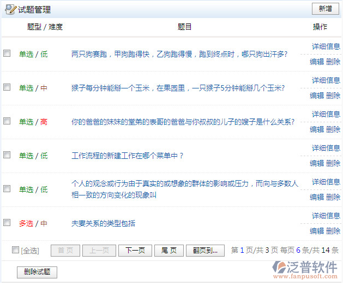This screenshot has width=343, height=285.
Task: Open question 个人的观念或行为由于真实的
Action: [x=185, y=189]
